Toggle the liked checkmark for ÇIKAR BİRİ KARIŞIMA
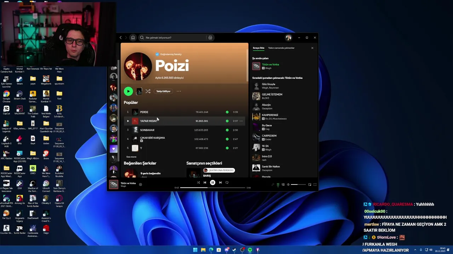The height and width of the screenshot is (254, 453). click(227, 139)
